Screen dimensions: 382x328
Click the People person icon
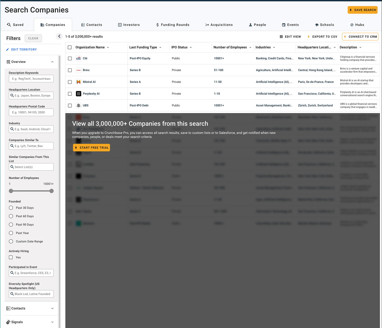(x=250, y=25)
